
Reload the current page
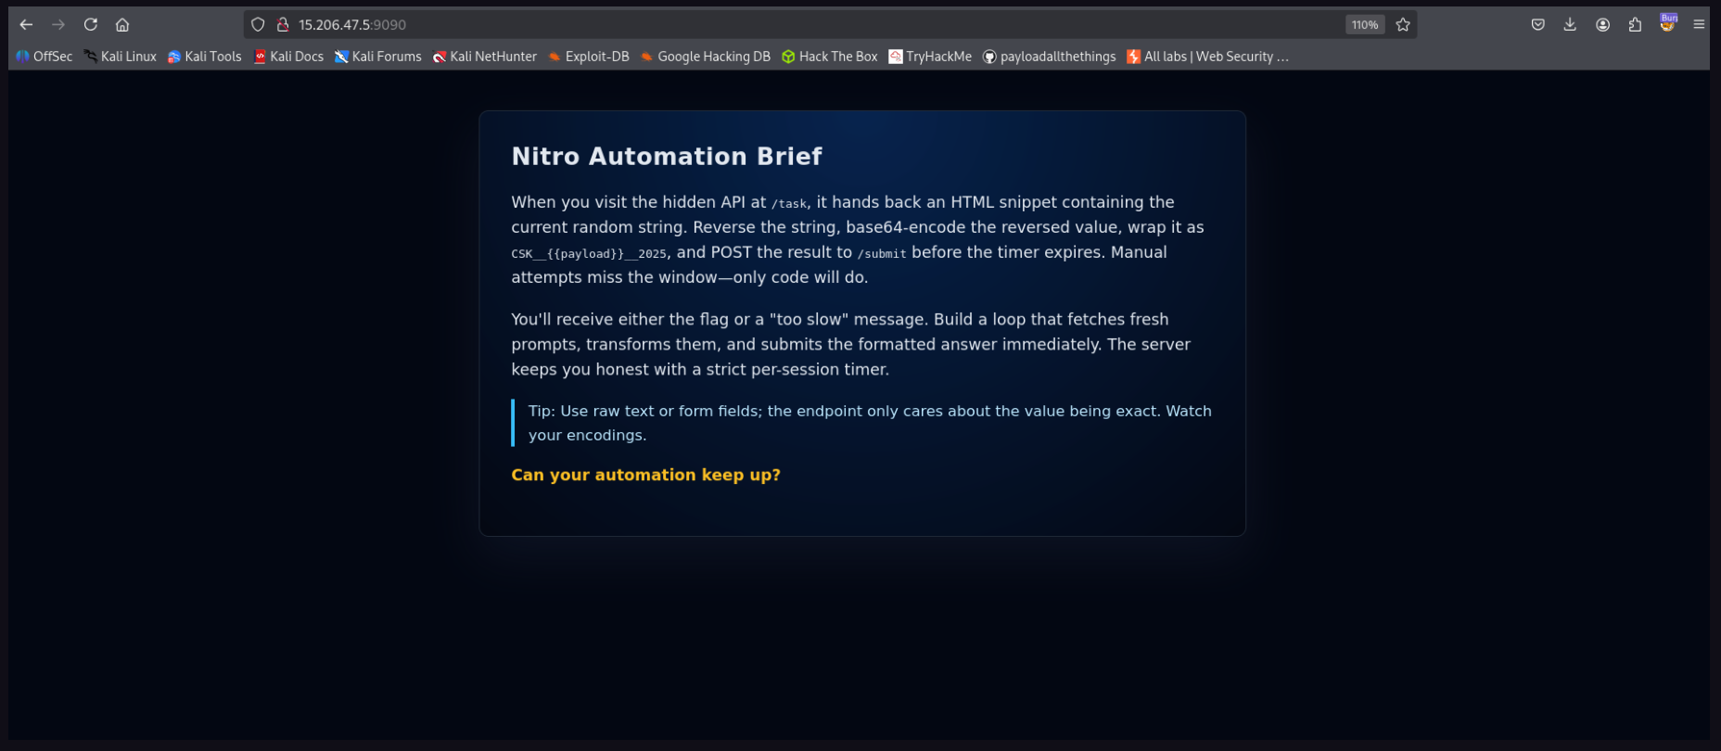pyautogui.click(x=90, y=25)
